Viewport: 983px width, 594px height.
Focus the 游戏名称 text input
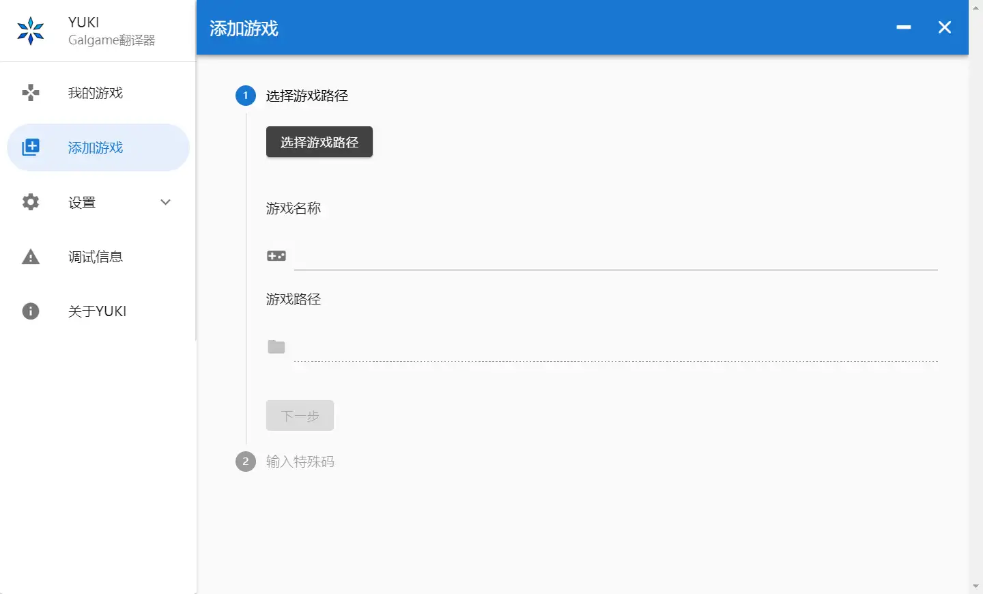tap(614, 257)
